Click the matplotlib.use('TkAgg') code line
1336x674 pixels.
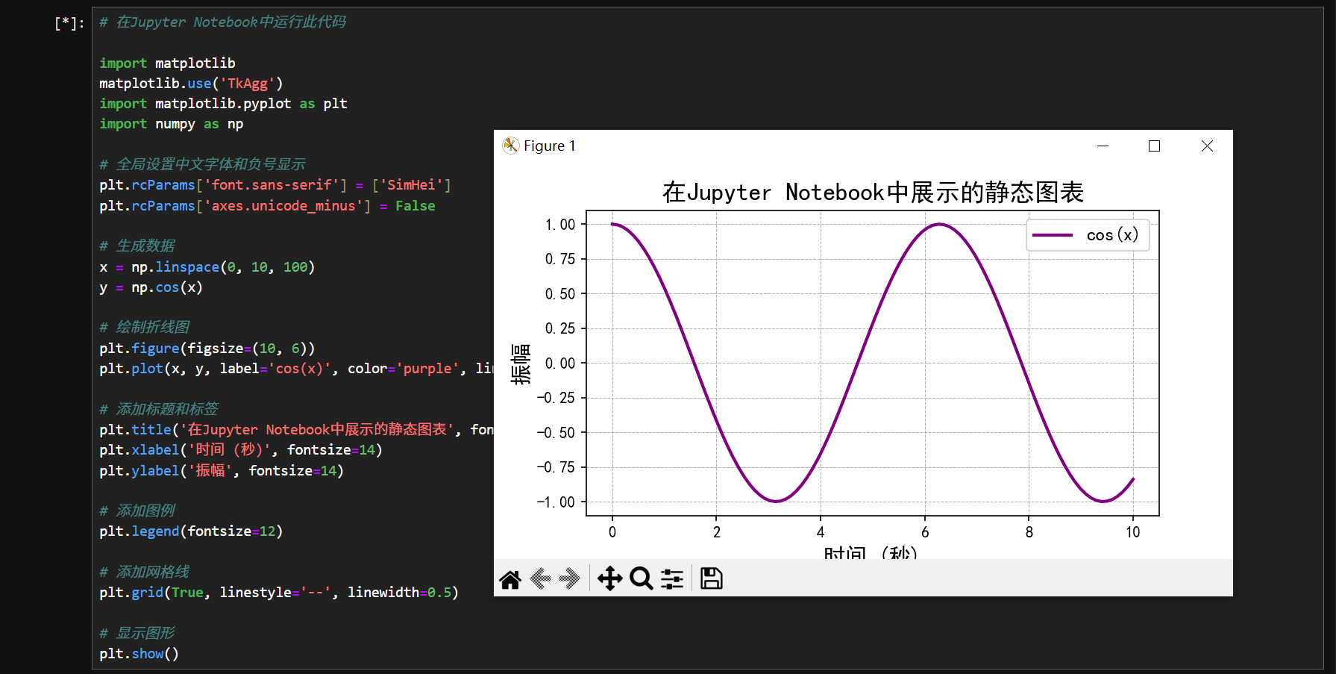tap(192, 84)
